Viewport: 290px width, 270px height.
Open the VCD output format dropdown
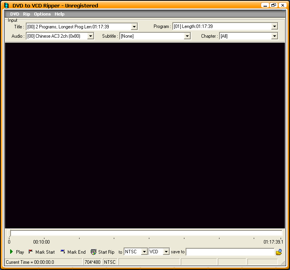pyautogui.click(x=166, y=252)
